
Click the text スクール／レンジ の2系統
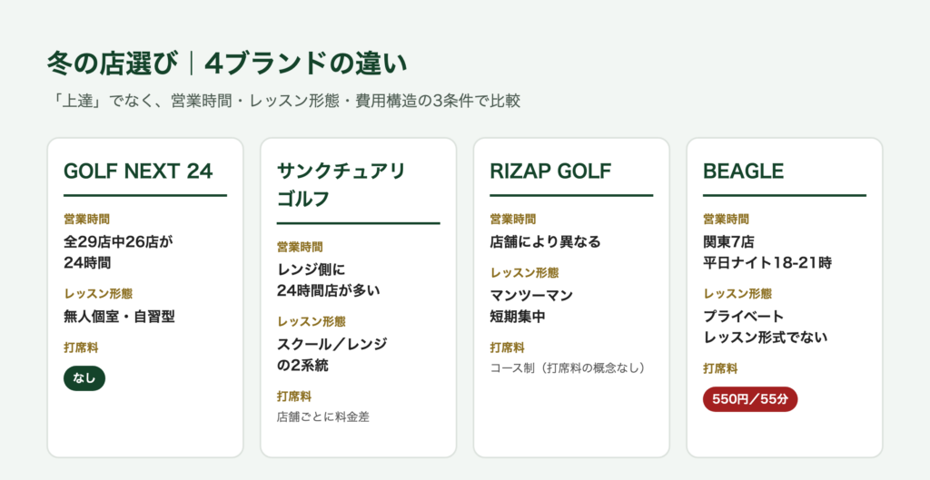[332, 355]
